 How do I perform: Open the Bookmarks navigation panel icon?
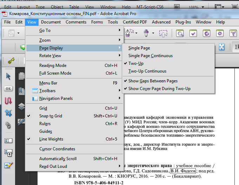point(22,91)
